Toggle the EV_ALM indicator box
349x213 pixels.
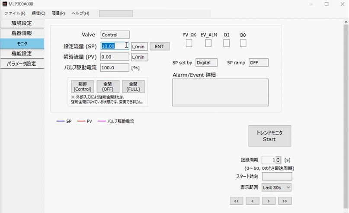click(x=208, y=43)
